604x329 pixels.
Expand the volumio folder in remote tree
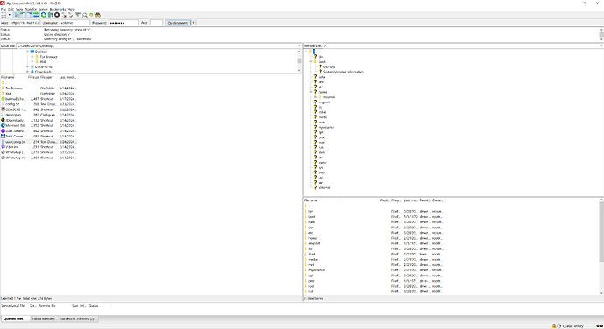[315, 97]
